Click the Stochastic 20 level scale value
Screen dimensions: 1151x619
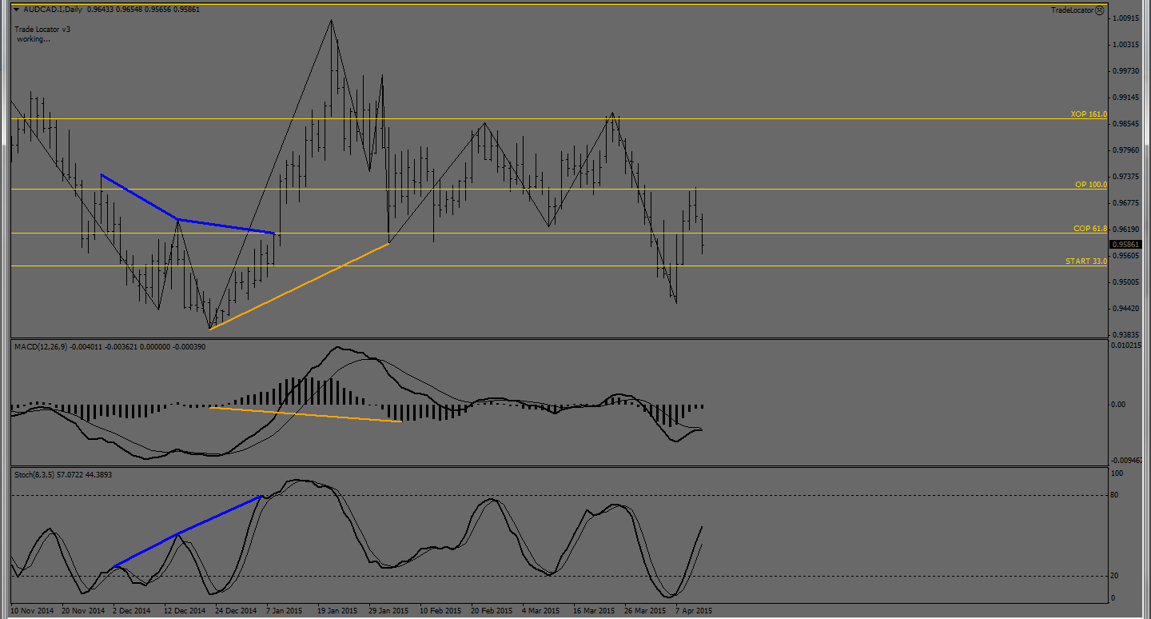[1117, 577]
